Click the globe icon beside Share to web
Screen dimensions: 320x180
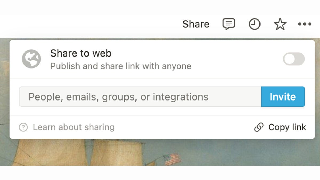pyautogui.click(x=31, y=59)
